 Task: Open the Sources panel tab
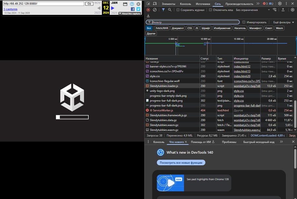tap(203, 4)
